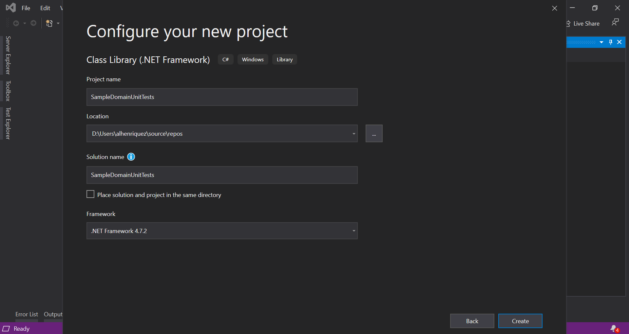Open the .NET Framework 4.7.2 dropdown
Screen dimensions: 629x334
pyautogui.click(x=353, y=231)
